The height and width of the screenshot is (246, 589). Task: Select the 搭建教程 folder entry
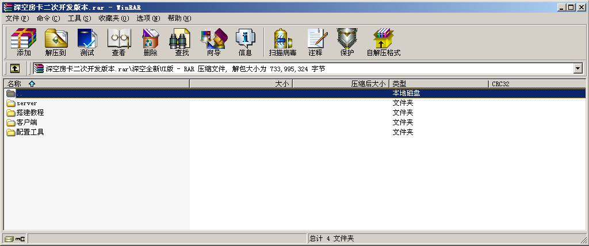click(x=30, y=113)
